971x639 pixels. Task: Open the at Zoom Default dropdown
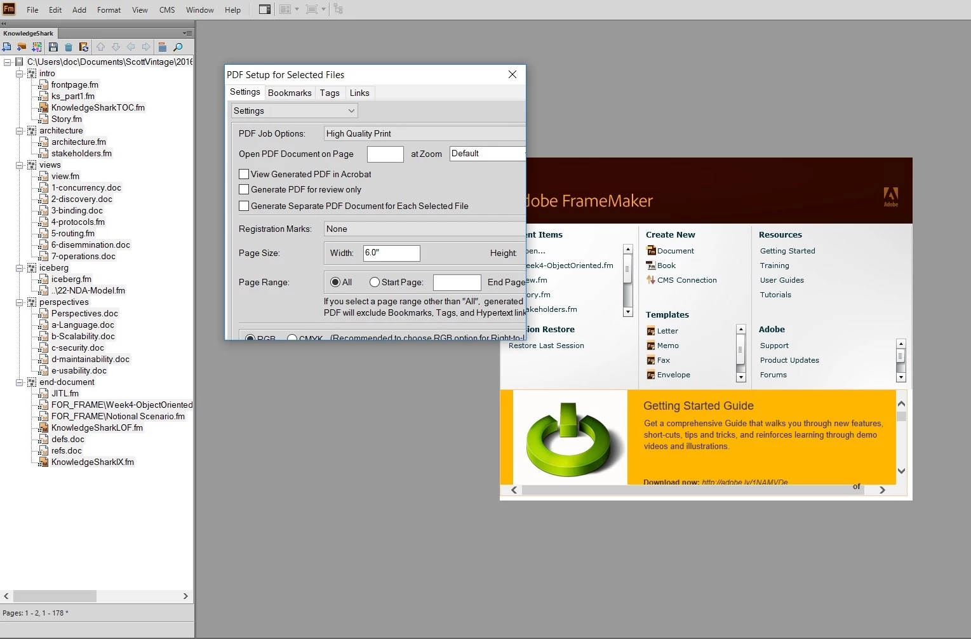[x=487, y=154]
